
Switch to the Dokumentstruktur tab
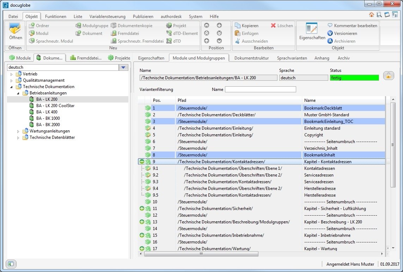click(x=251, y=58)
